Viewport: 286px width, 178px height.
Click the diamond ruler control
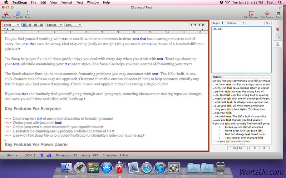pyautogui.click(x=195, y=25)
